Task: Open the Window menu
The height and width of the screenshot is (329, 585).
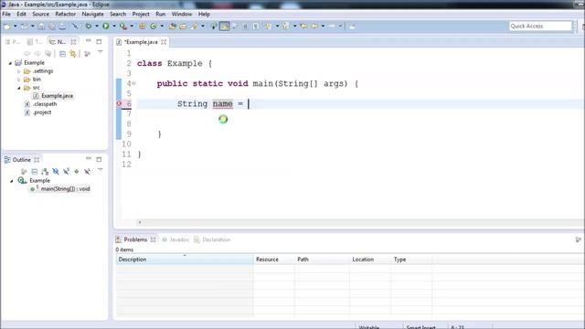Action: (182, 15)
